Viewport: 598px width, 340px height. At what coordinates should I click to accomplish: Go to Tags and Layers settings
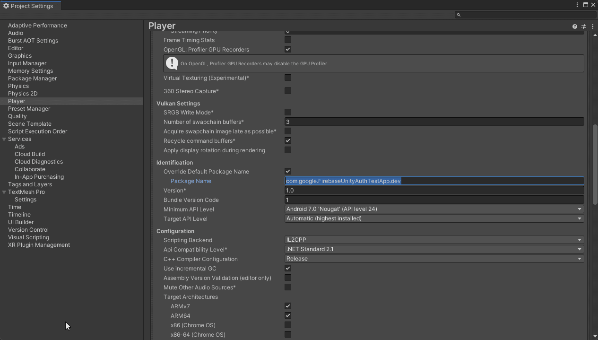point(30,184)
